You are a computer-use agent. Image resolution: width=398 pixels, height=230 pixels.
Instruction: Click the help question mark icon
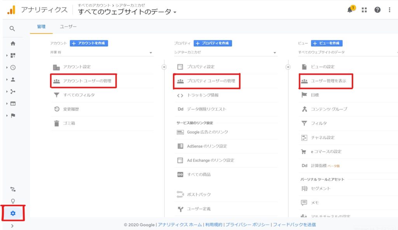(377, 10)
